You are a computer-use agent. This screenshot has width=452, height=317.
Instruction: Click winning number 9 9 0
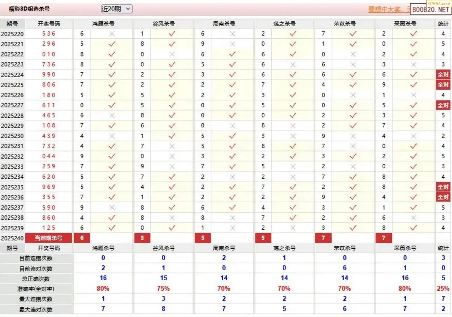(x=49, y=75)
